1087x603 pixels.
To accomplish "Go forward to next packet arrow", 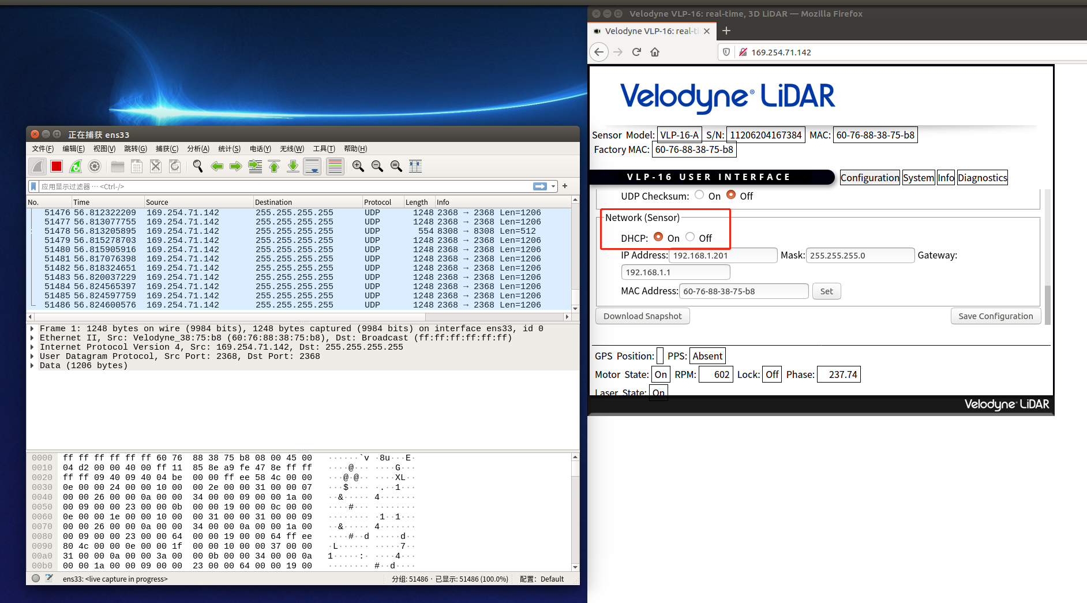I will tap(236, 166).
